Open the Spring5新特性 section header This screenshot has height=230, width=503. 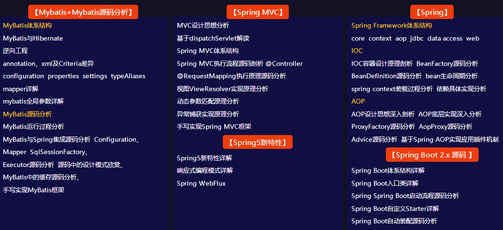pos(257,142)
